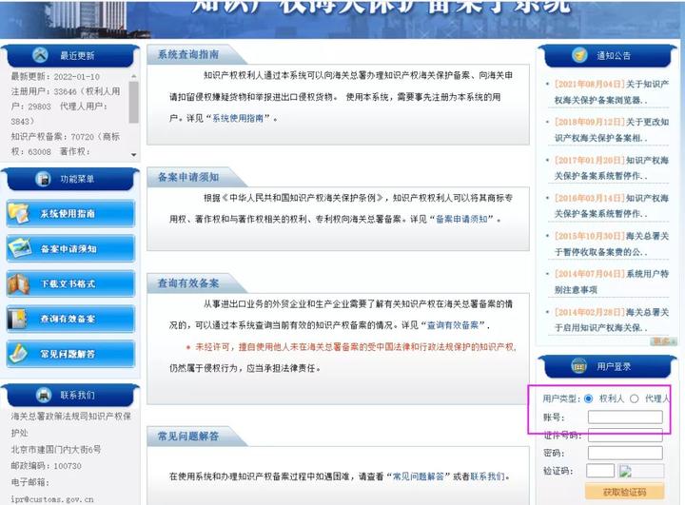The image size is (685, 505).
Task: Click the pencil icon beside 常见问题解答
Action: pos(18,354)
